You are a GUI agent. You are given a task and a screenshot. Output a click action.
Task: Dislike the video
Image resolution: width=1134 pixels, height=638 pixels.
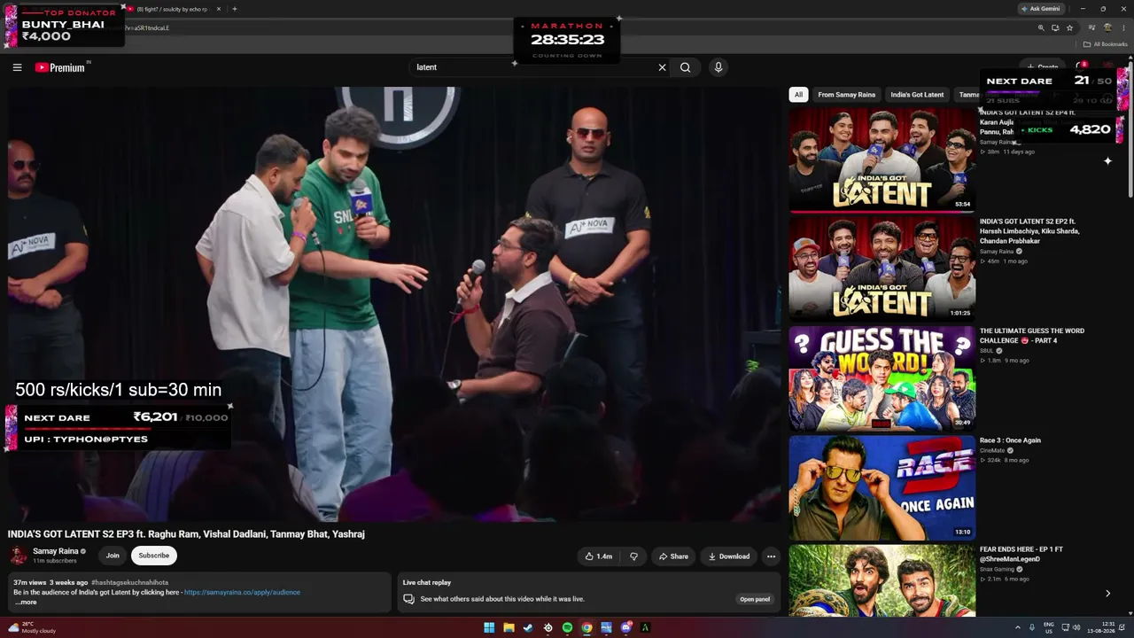(x=633, y=556)
